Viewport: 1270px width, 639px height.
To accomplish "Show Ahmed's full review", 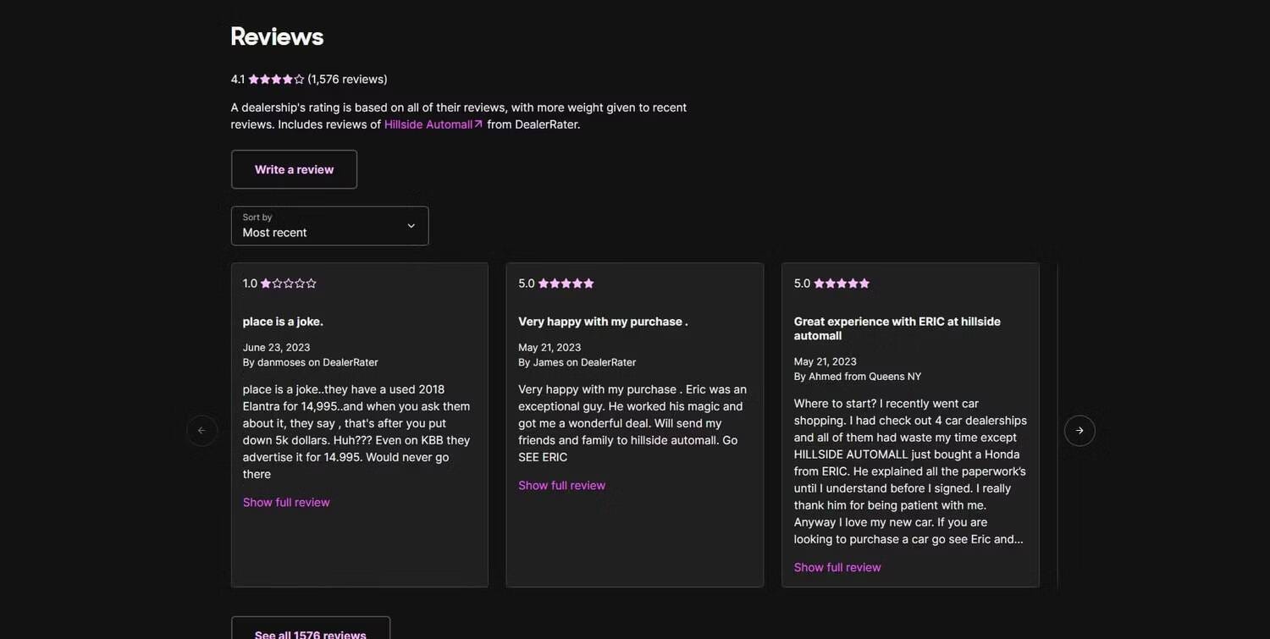I will [837, 568].
